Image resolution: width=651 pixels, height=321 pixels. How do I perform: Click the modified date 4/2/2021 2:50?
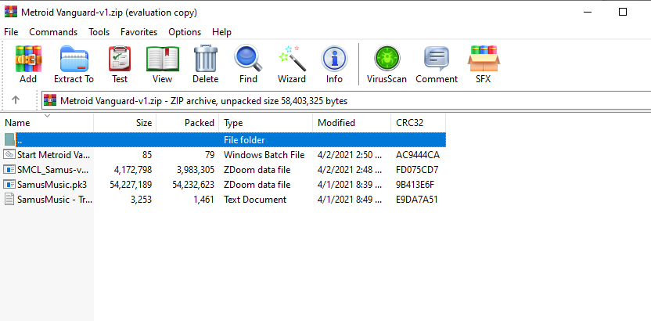coord(350,155)
